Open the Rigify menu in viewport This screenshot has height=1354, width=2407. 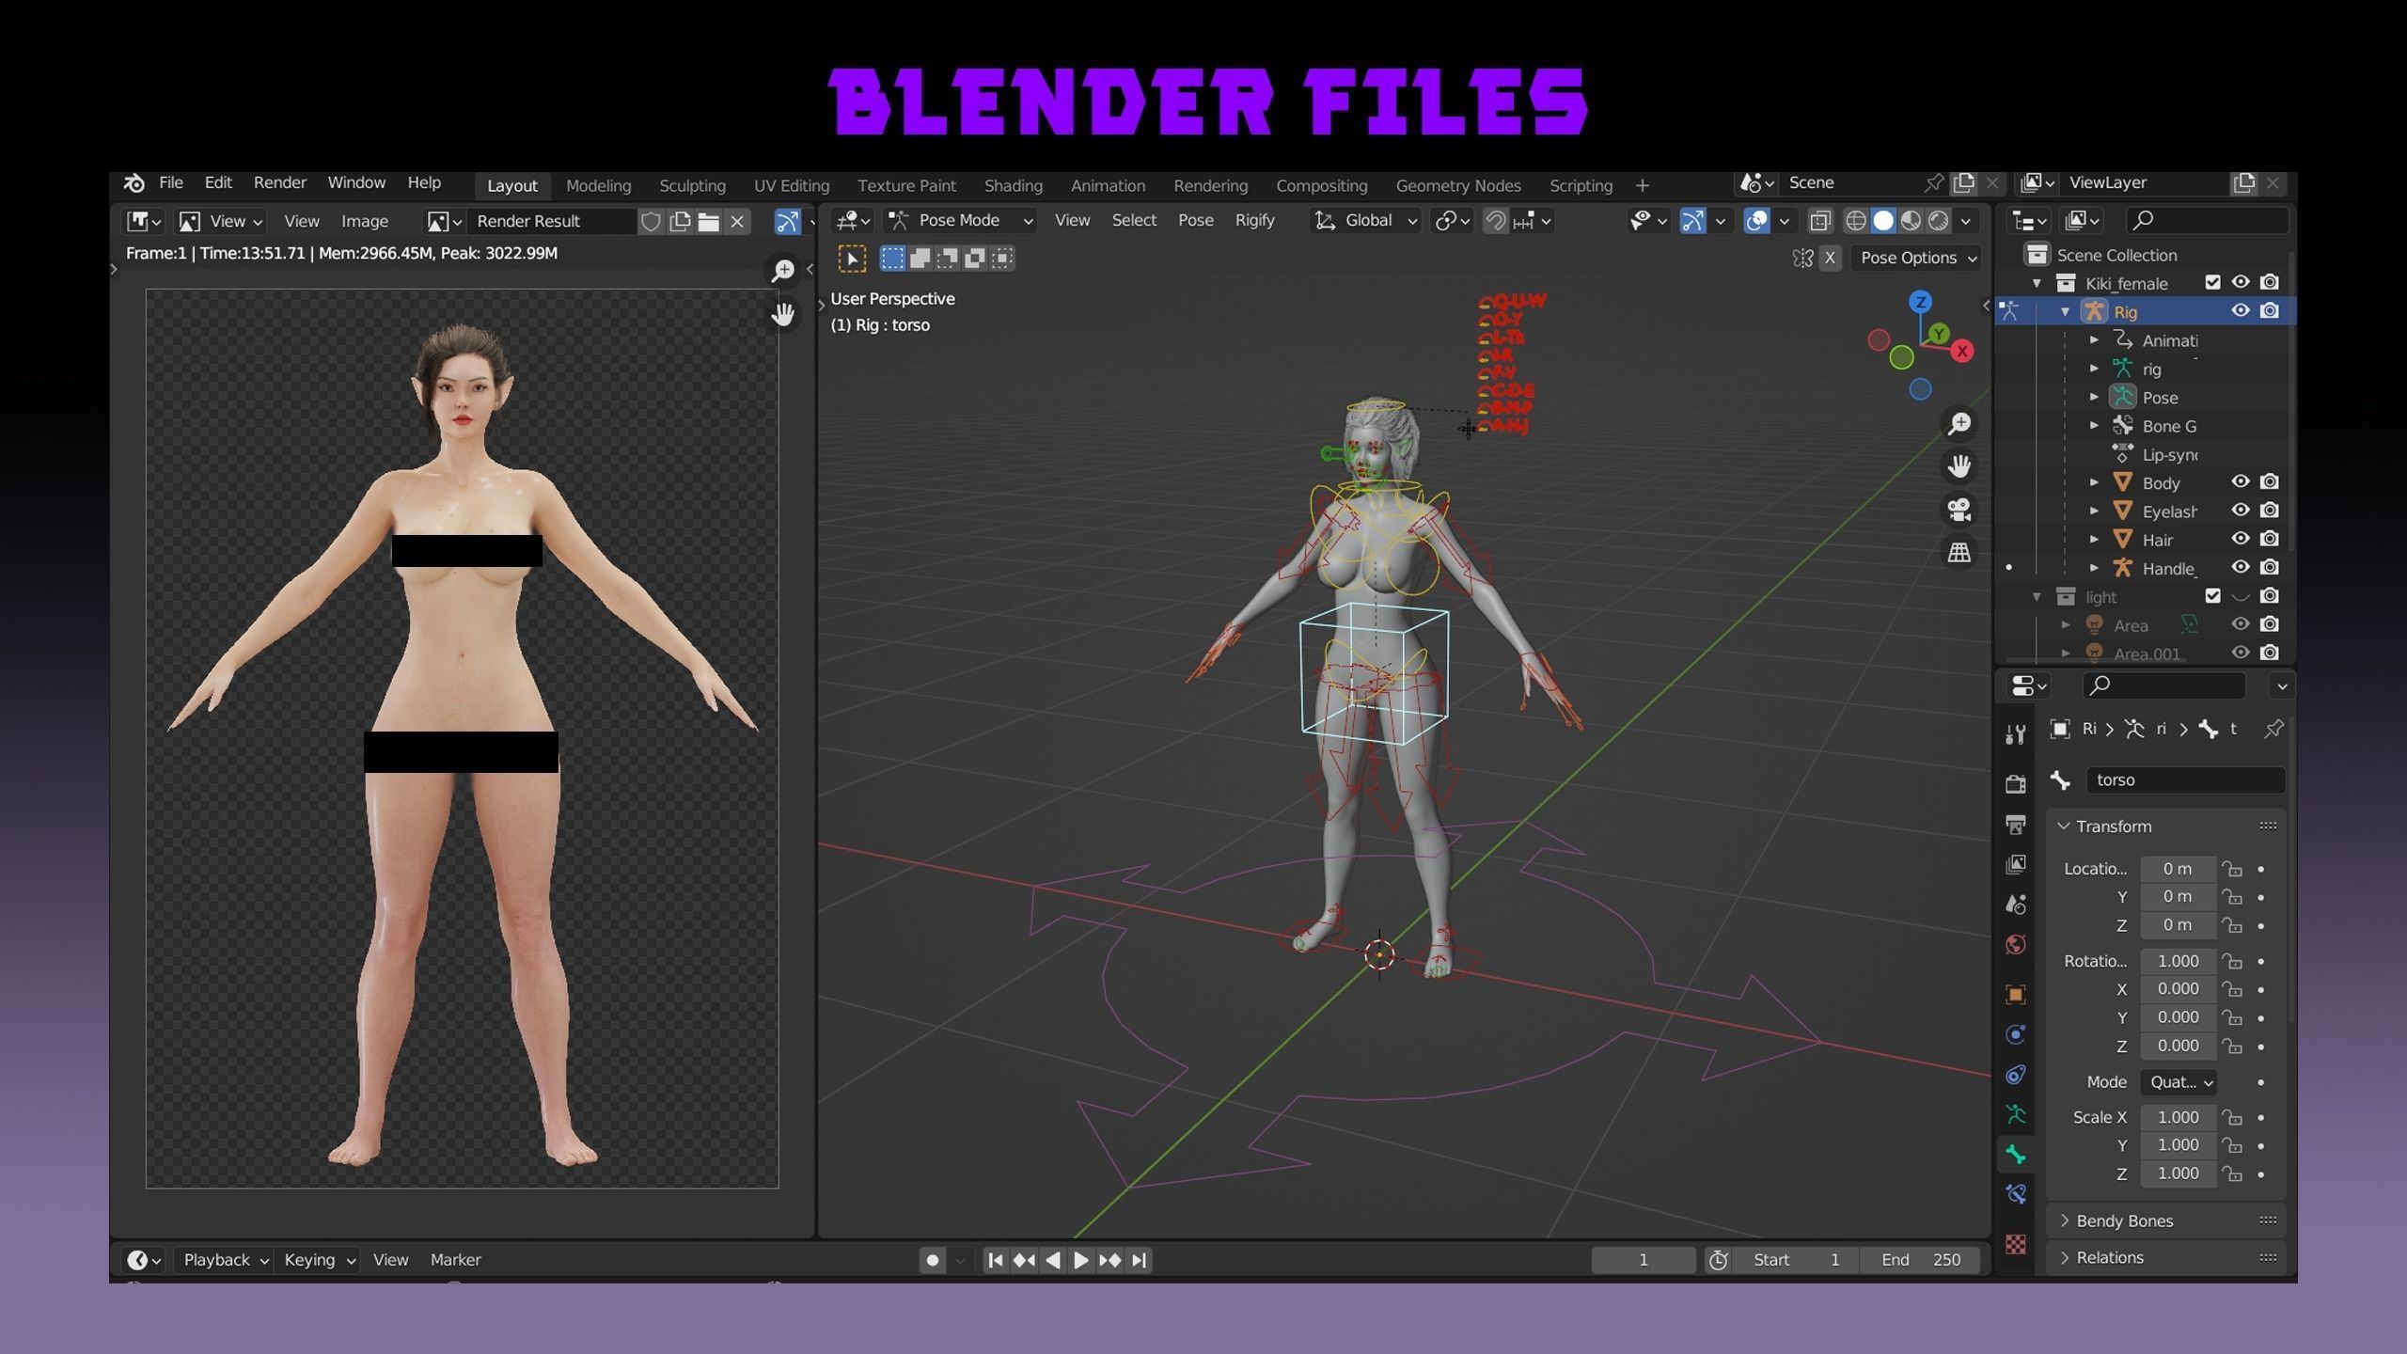click(1254, 220)
